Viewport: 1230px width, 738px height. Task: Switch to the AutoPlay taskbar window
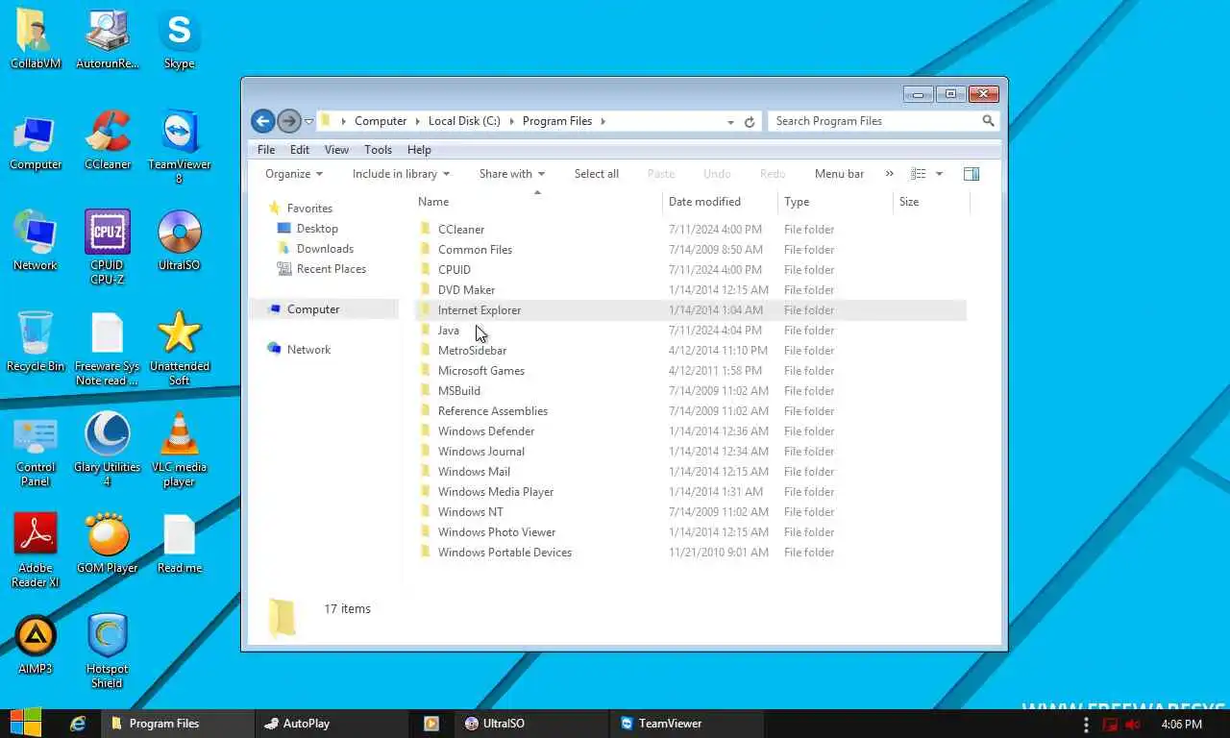tap(332, 724)
